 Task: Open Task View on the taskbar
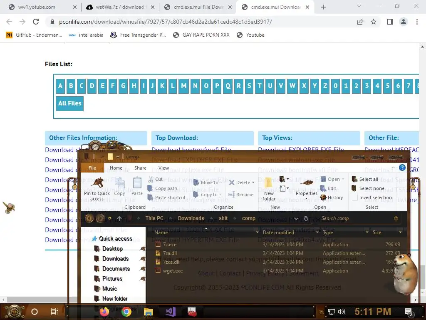tap(54, 312)
